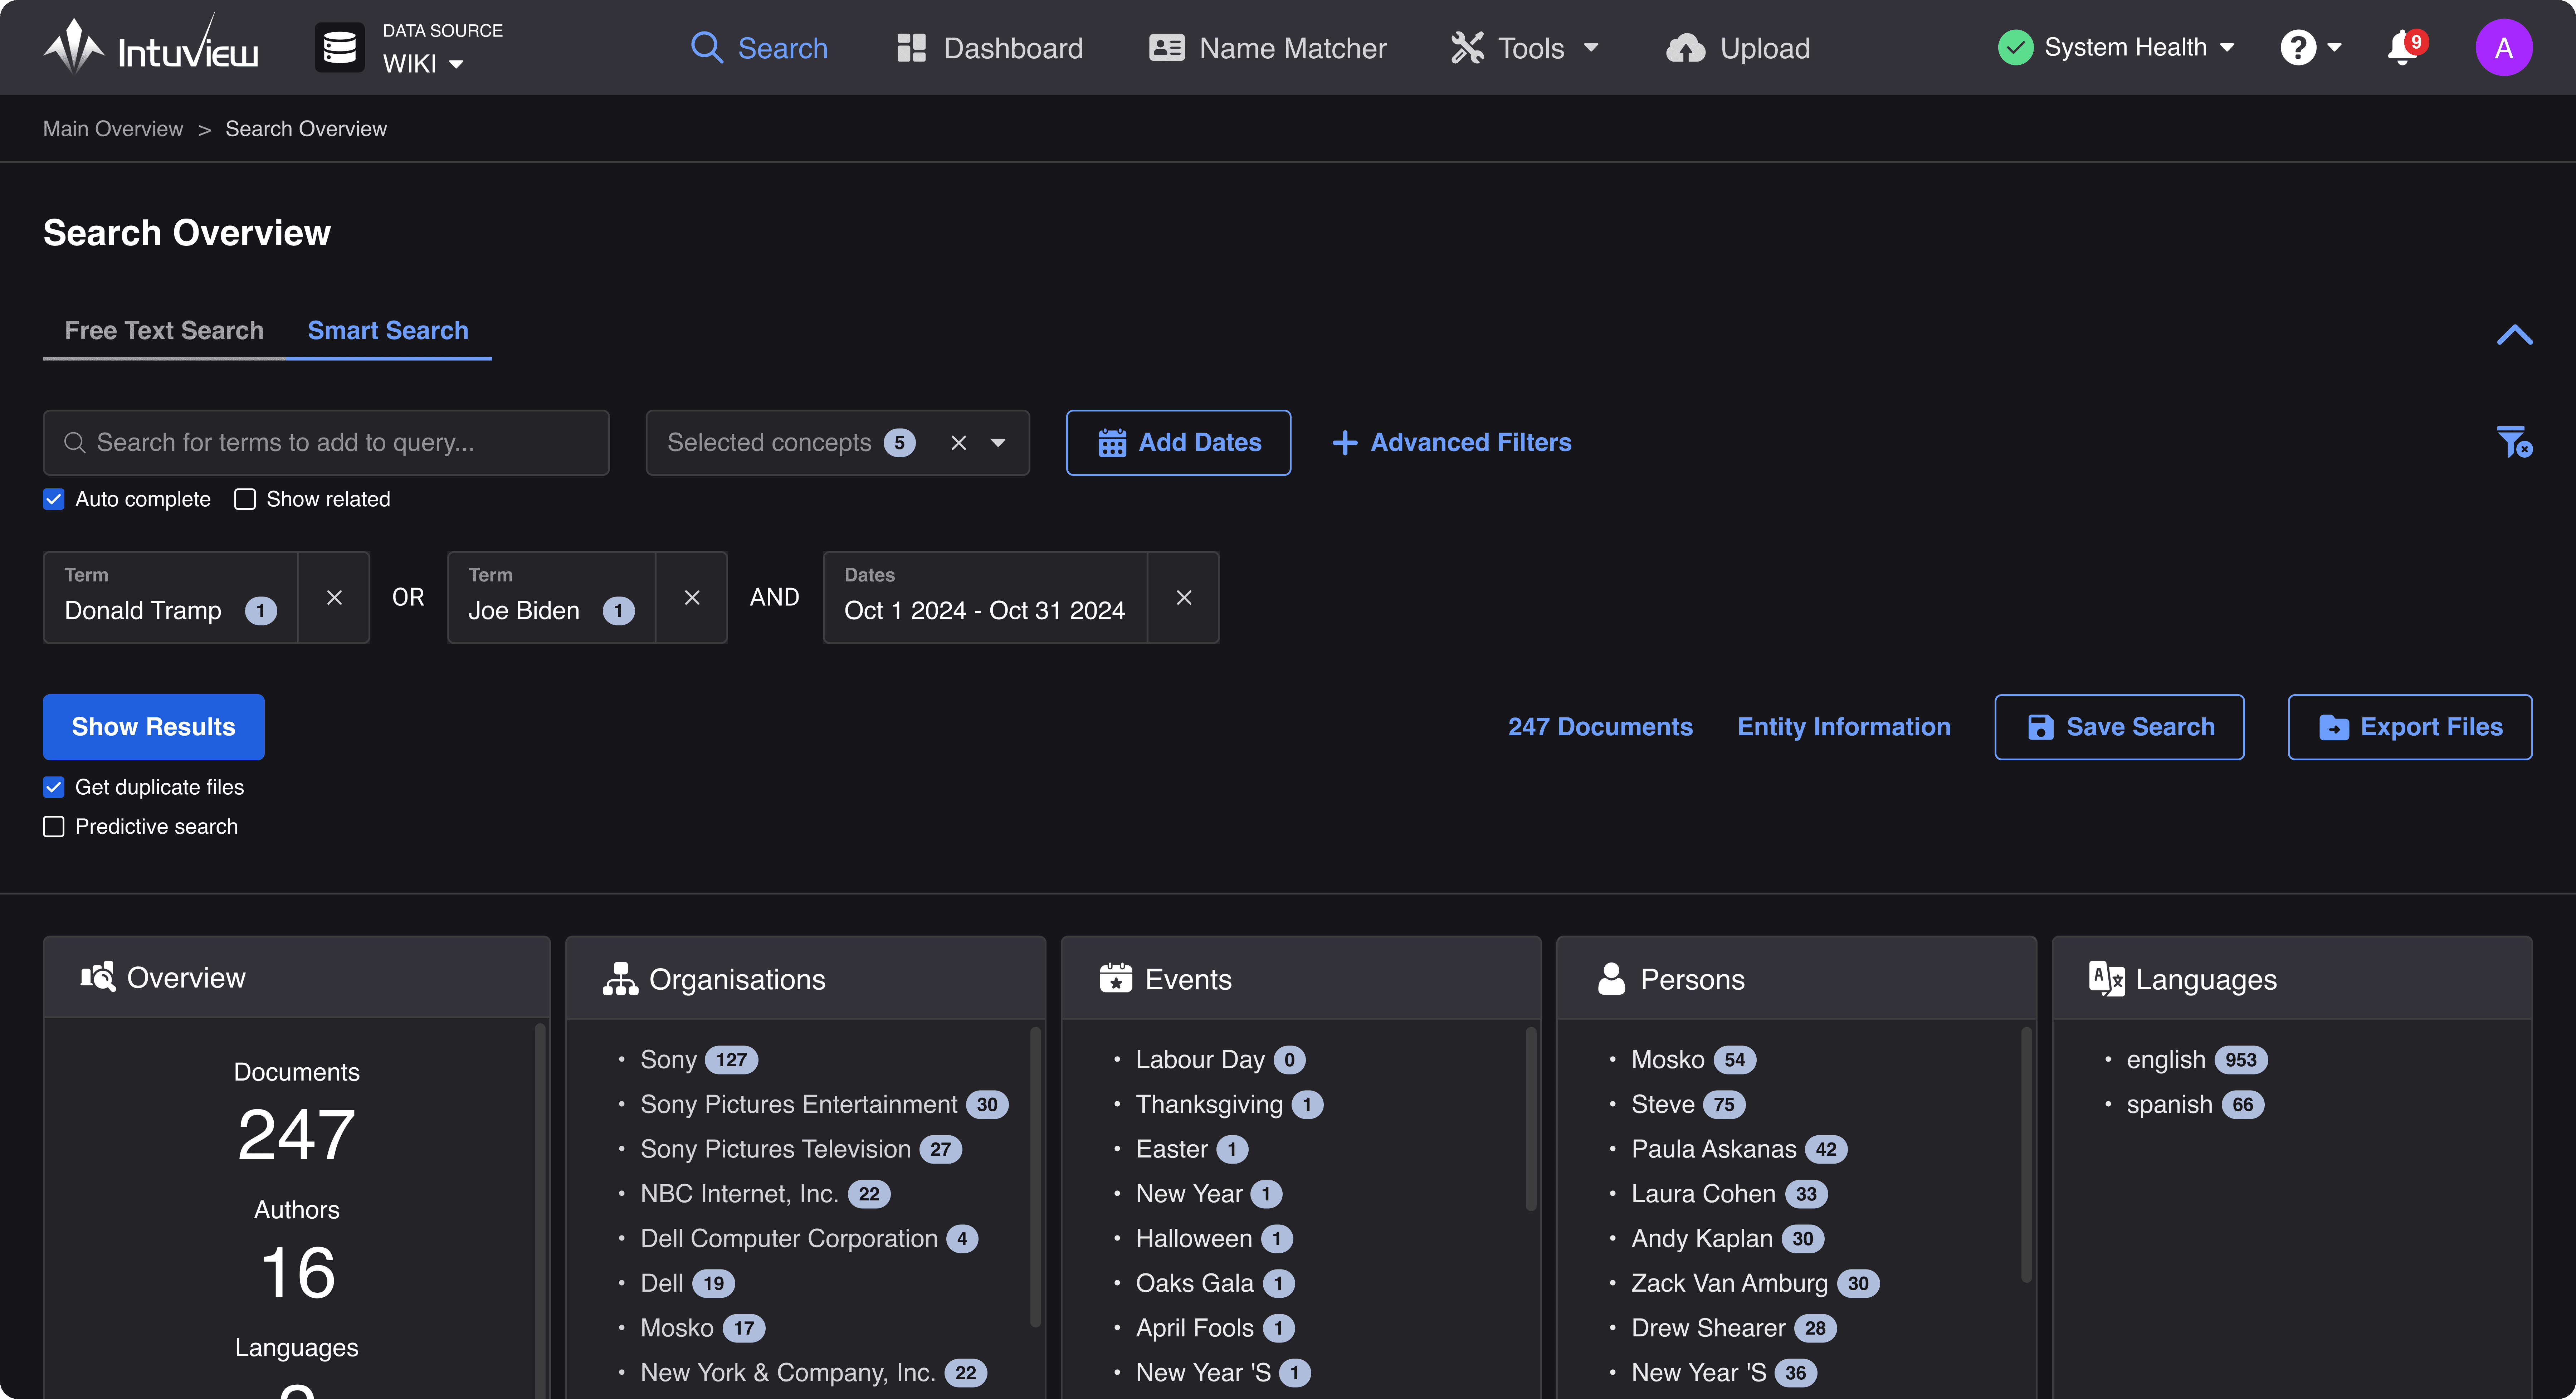Viewport: 2576px width, 1399px height.
Task: Remove the Donald Tramp term
Action: pyautogui.click(x=334, y=598)
